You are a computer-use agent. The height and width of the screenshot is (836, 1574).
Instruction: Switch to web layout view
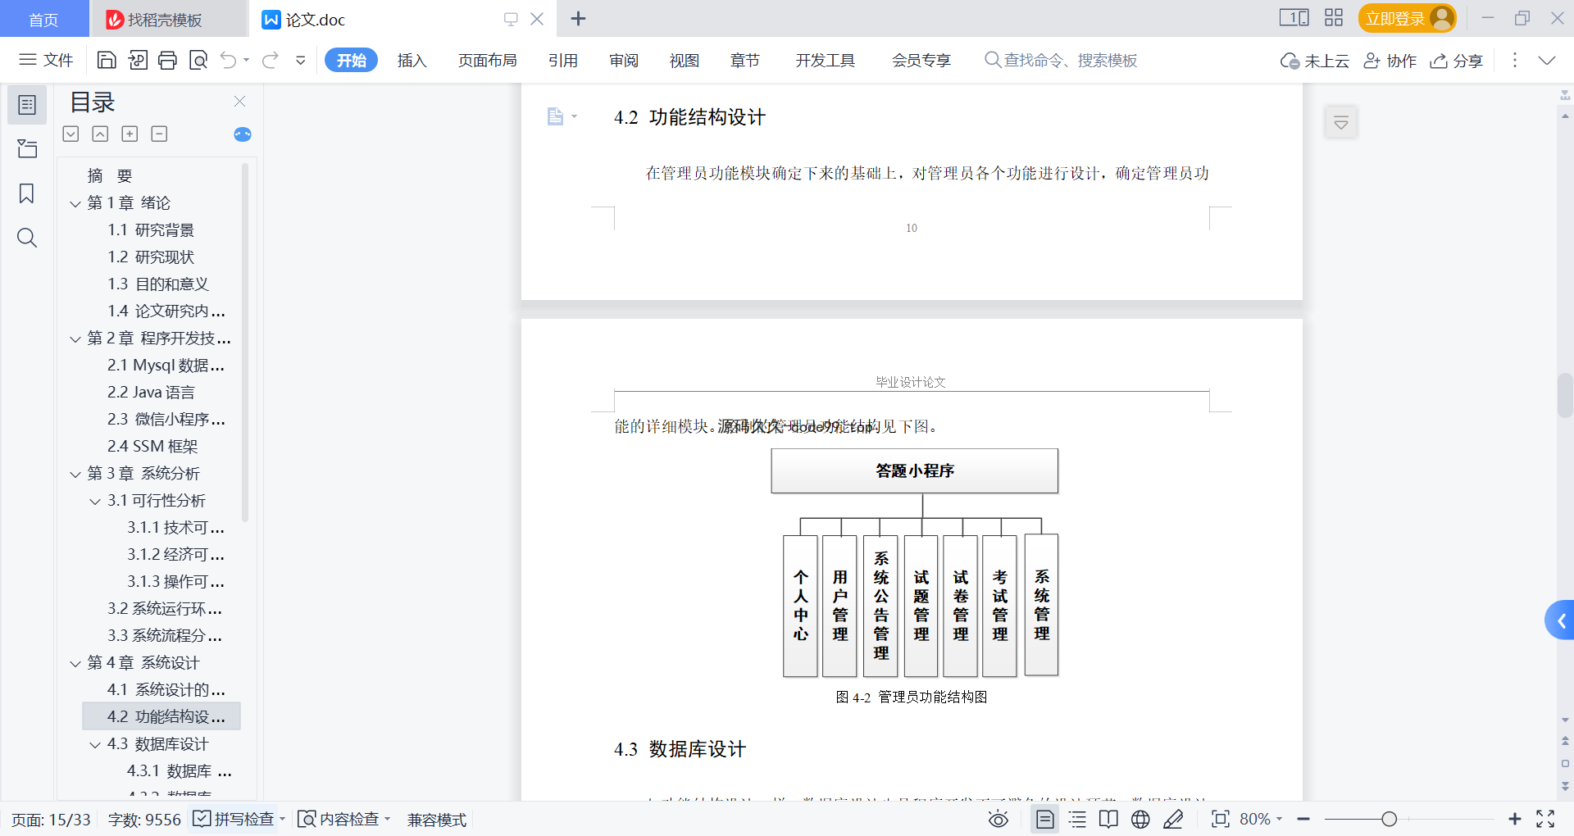(1140, 819)
